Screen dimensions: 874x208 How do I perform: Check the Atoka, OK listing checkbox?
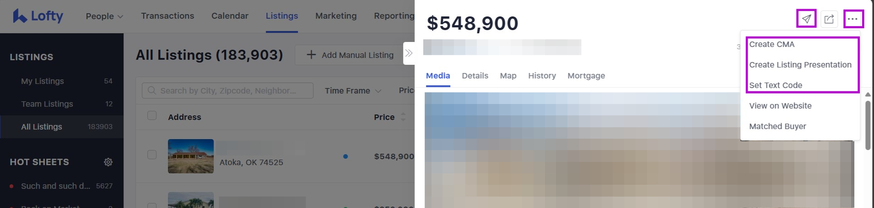coord(152,155)
